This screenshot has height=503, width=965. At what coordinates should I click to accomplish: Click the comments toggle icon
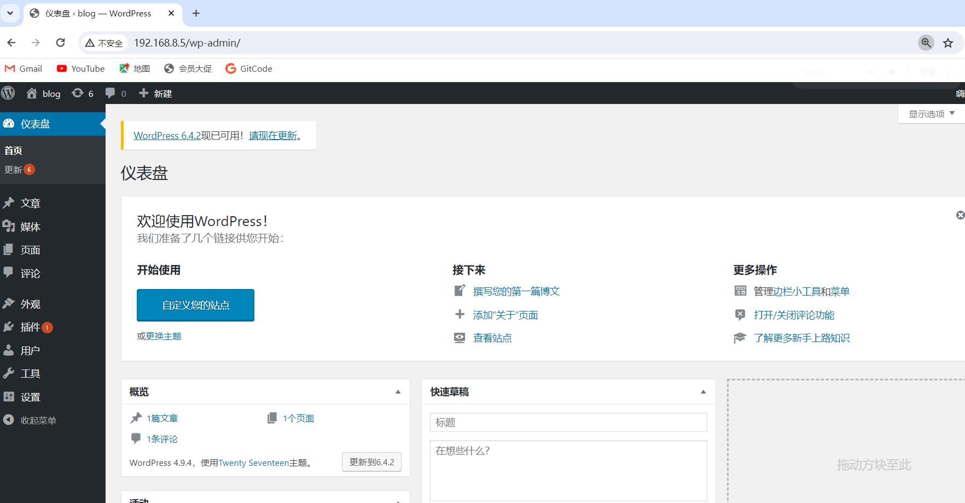point(740,314)
